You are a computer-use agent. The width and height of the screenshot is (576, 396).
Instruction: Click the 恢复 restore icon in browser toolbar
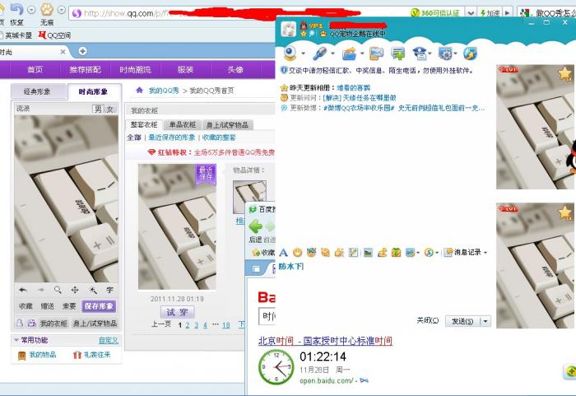coord(16,9)
